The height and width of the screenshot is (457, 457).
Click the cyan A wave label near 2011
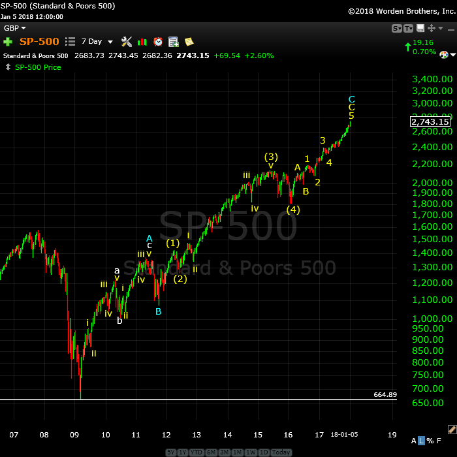(150, 238)
